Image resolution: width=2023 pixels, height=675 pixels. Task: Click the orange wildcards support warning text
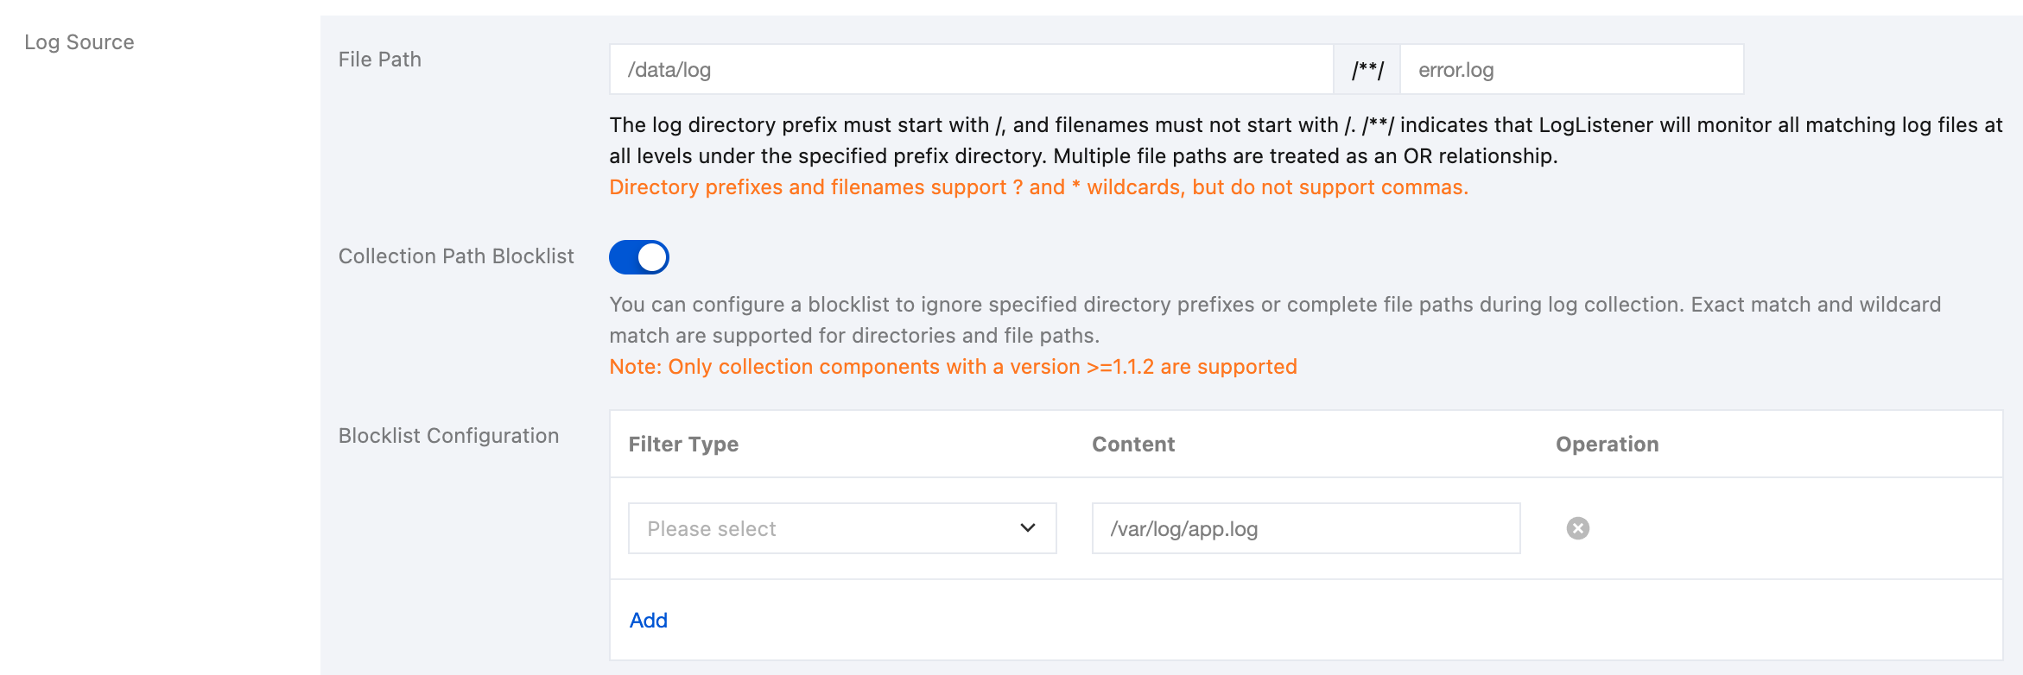point(1038,187)
